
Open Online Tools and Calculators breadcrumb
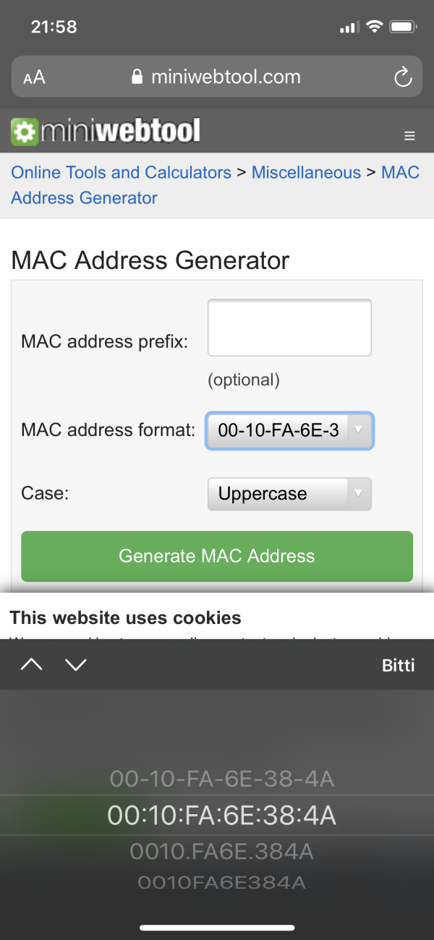(x=122, y=173)
